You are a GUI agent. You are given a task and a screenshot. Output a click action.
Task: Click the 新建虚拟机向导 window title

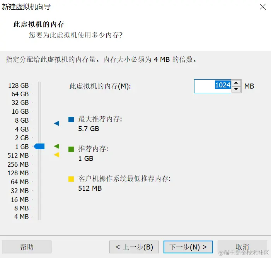click(26, 7)
